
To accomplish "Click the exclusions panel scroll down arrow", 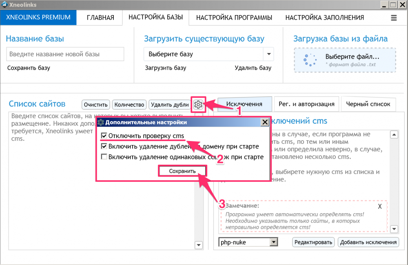I will [x=394, y=229].
